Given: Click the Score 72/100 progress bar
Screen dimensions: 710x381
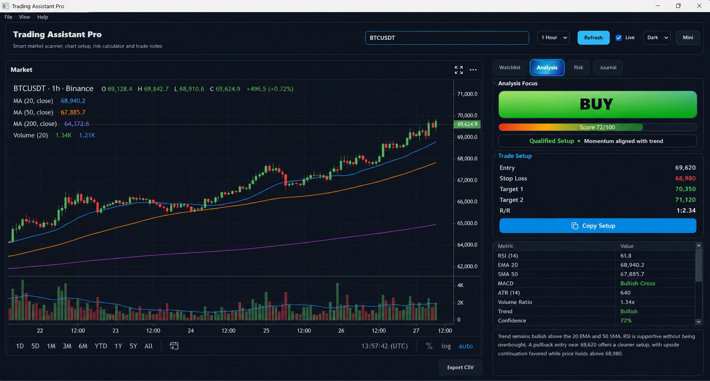Looking at the screenshot, I should click(598, 127).
